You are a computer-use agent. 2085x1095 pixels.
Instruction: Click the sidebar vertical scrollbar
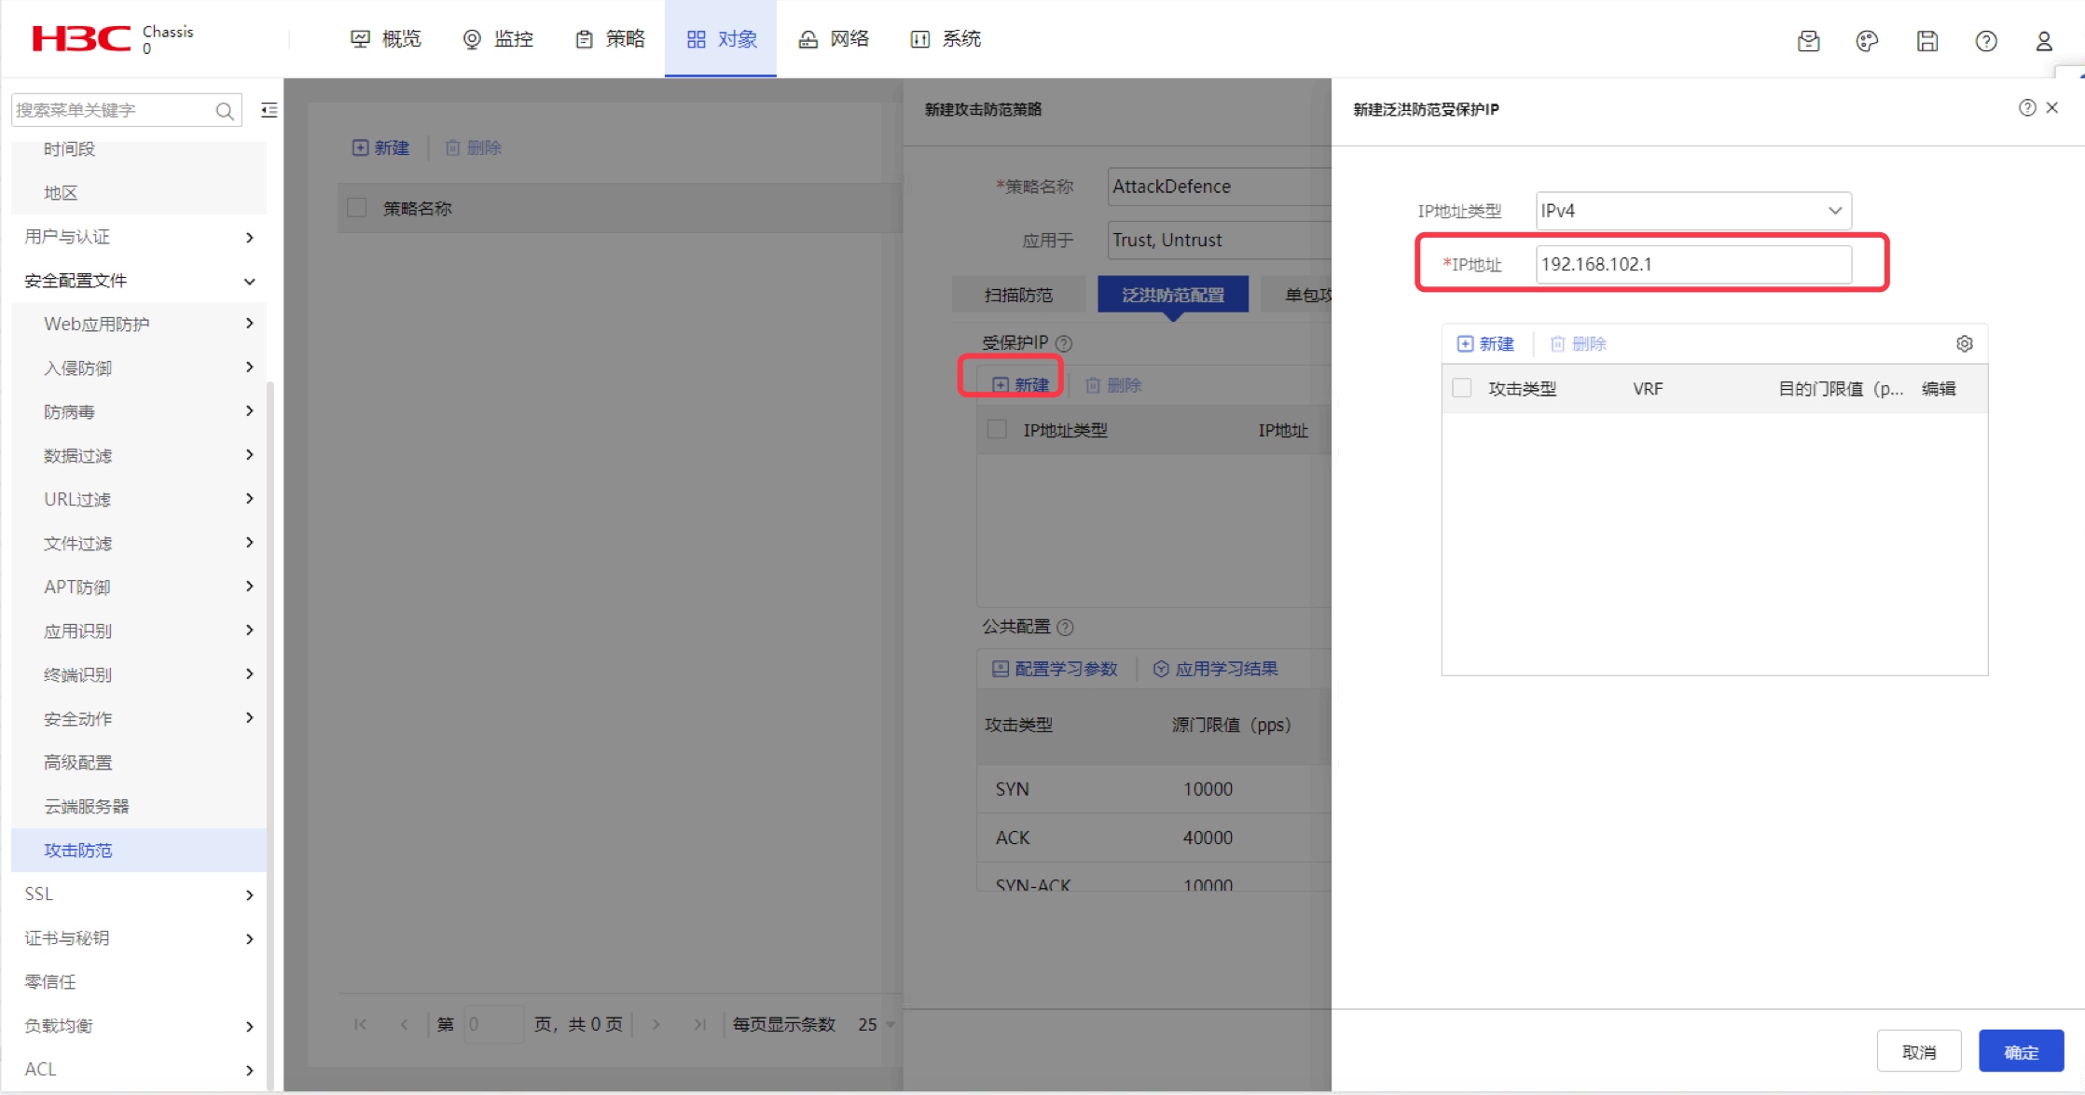pyautogui.click(x=270, y=735)
